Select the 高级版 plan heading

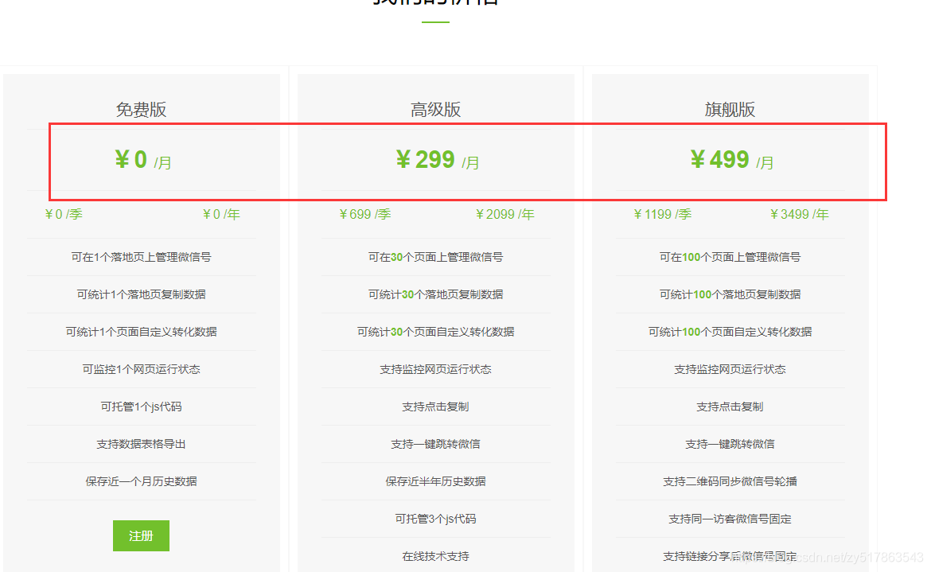[x=436, y=110]
